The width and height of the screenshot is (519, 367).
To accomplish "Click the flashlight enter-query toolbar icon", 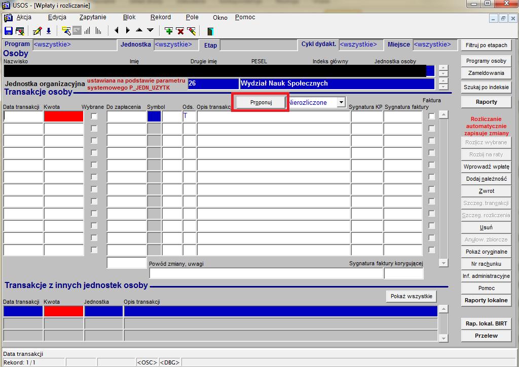I will [66, 31].
